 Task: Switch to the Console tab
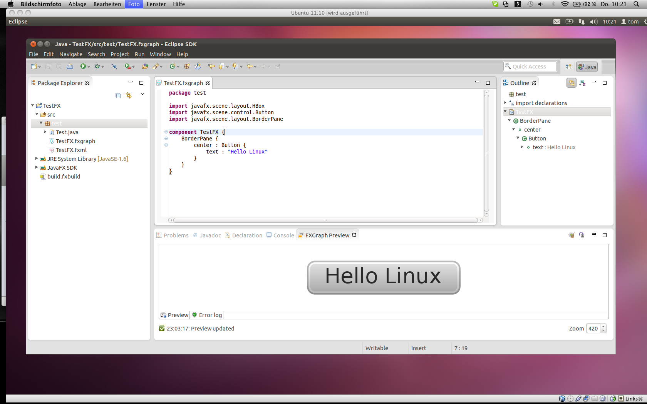283,235
